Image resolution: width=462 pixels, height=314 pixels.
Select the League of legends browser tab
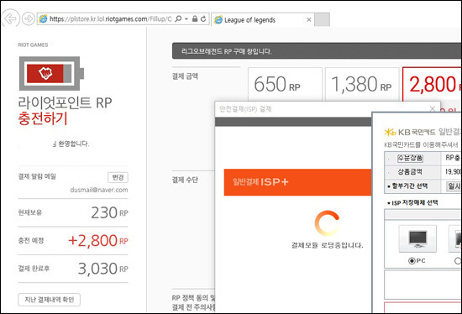(263, 20)
